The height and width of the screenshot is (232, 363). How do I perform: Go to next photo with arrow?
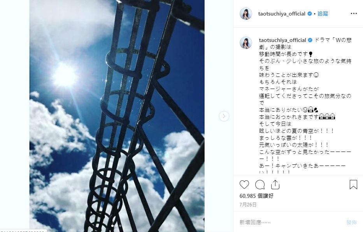(224, 116)
